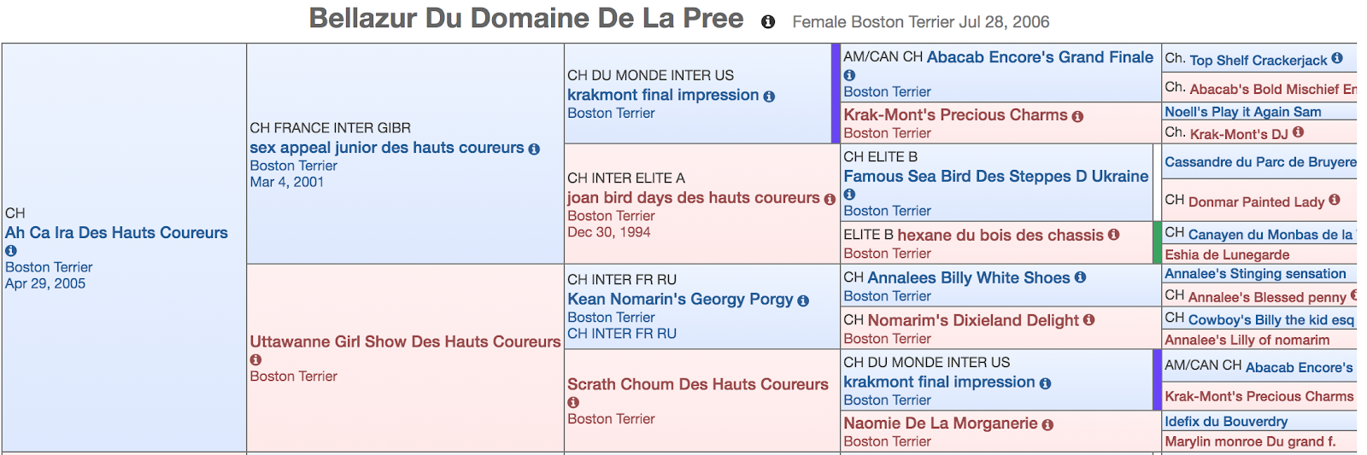Click Cassandre du Parc de Bruyere link

point(1260,162)
